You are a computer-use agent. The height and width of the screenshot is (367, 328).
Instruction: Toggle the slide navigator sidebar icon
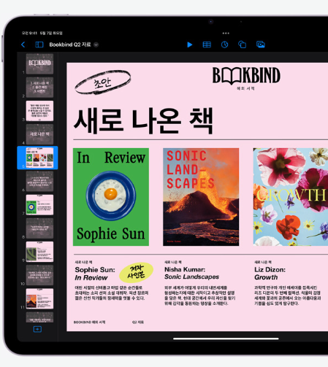coord(39,45)
